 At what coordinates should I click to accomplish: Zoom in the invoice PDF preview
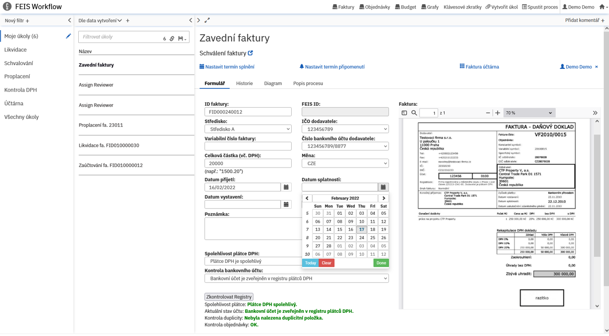click(497, 113)
